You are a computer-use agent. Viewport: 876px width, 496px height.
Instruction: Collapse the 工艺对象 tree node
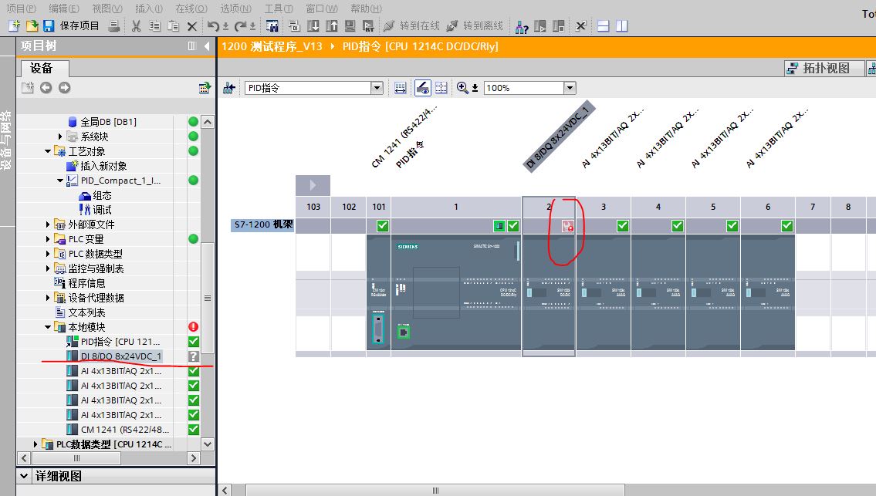(x=48, y=151)
